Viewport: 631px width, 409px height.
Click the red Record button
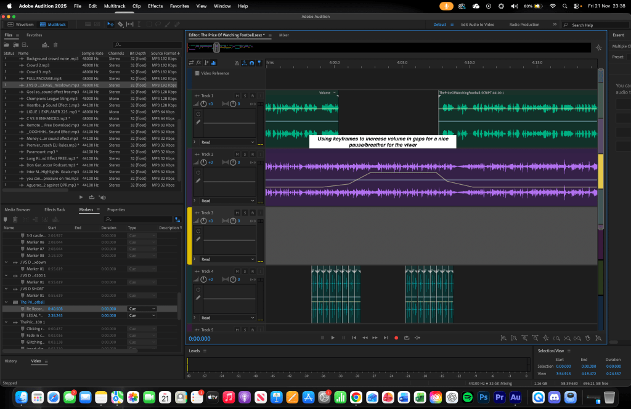click(x=396, y=338)
